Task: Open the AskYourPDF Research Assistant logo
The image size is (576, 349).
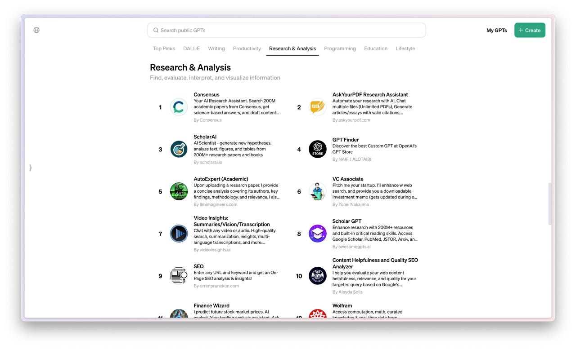Action: [x=317, y=107]
